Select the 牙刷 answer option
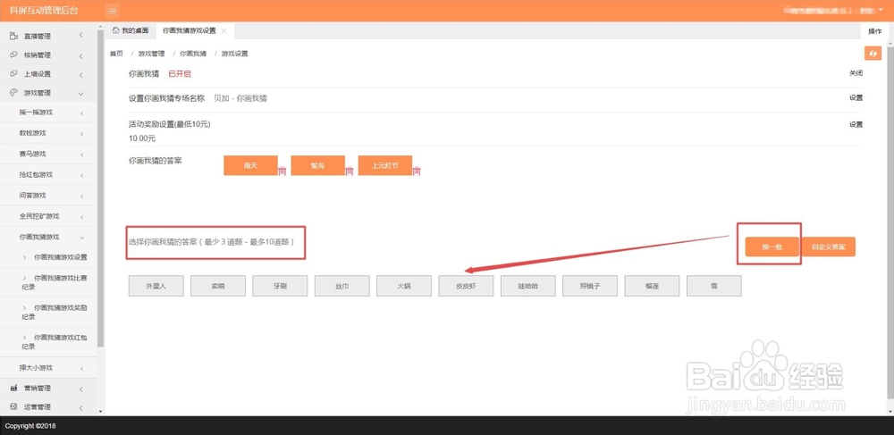 click(x=280, y=287)
